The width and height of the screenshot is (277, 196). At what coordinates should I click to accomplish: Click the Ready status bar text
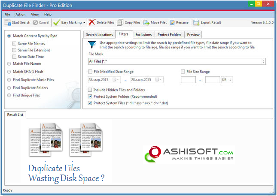7,190
